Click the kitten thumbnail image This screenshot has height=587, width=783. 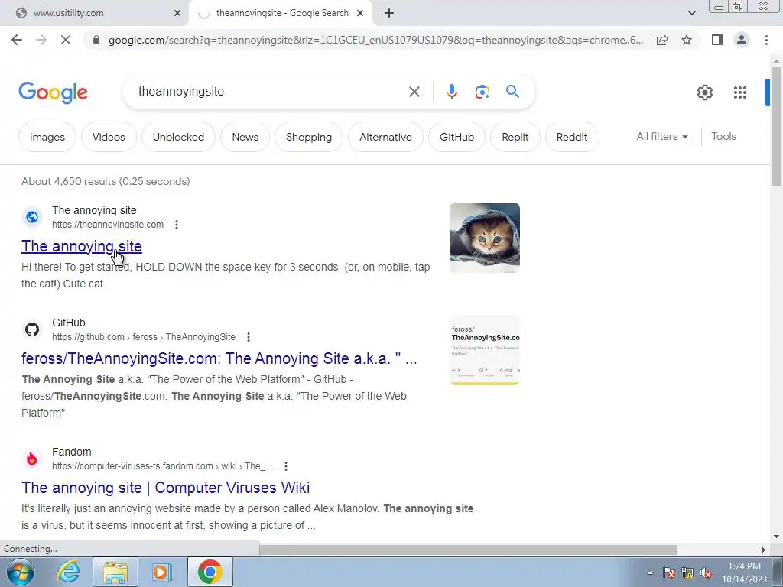[484, 238]
